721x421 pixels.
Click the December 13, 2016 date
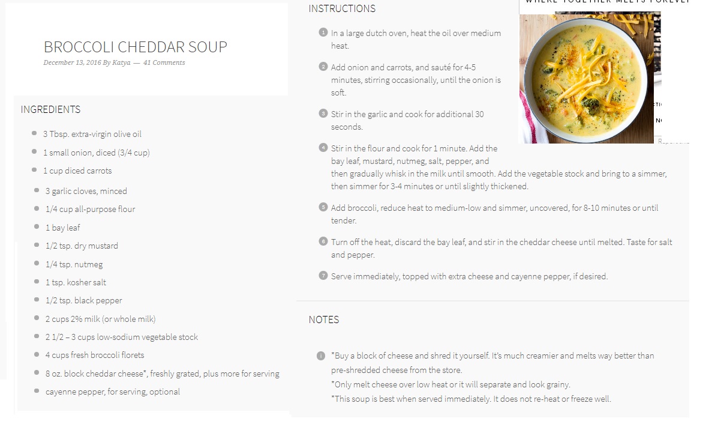pyautogui.click(x=71, y=62)
